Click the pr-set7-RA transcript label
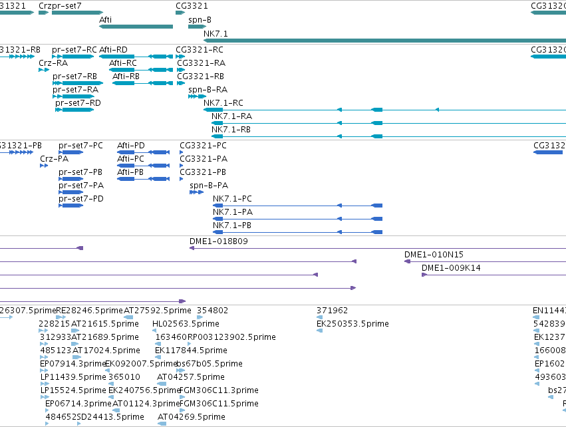Image resolution: width=566 pixels, height=427 pixels. tap(75, 90)
